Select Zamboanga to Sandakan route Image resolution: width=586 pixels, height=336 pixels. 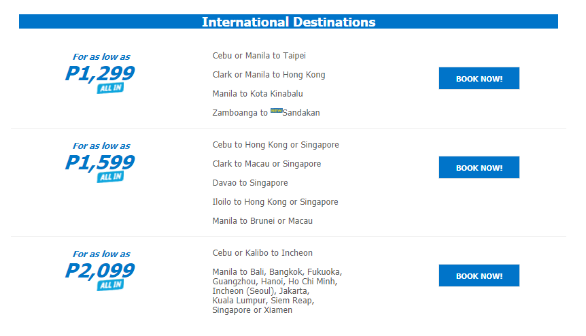coord(266,112)
